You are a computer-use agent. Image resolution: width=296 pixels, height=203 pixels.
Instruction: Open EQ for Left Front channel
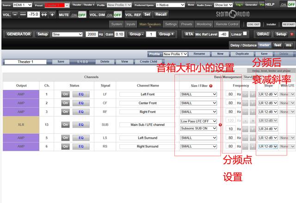(x=80, y=94)
